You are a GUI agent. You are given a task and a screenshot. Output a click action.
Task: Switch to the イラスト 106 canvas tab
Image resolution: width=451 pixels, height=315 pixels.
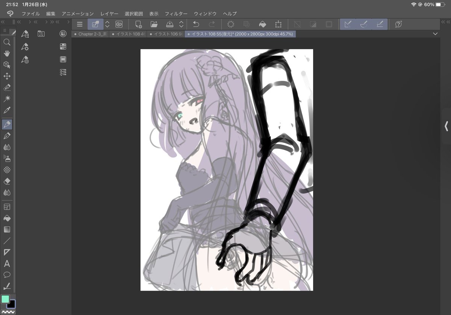pos(166,34)
